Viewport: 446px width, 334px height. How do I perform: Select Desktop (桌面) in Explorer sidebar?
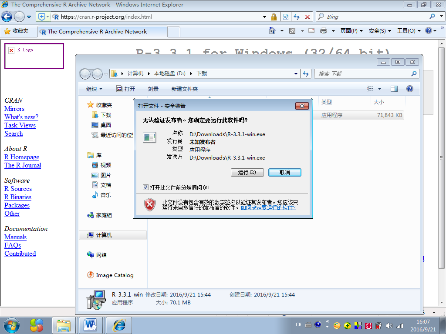click(101, 125)
